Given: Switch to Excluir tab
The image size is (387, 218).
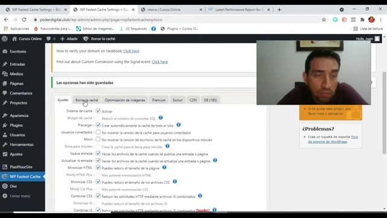Looking at the screenshot, I should (178, 100).
